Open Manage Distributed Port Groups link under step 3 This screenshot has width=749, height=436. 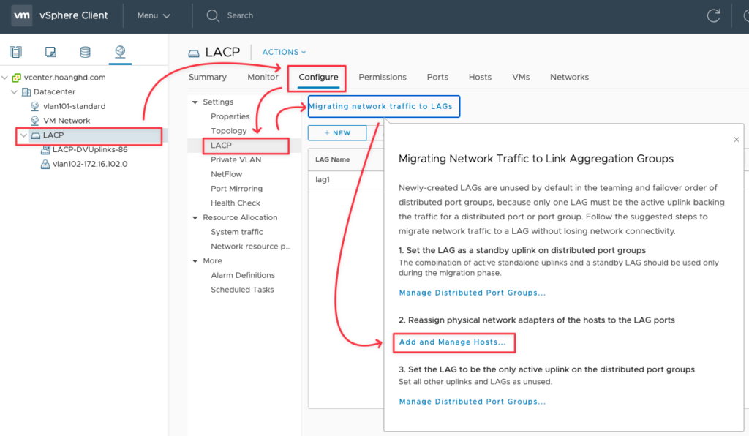tap(472, 401)
